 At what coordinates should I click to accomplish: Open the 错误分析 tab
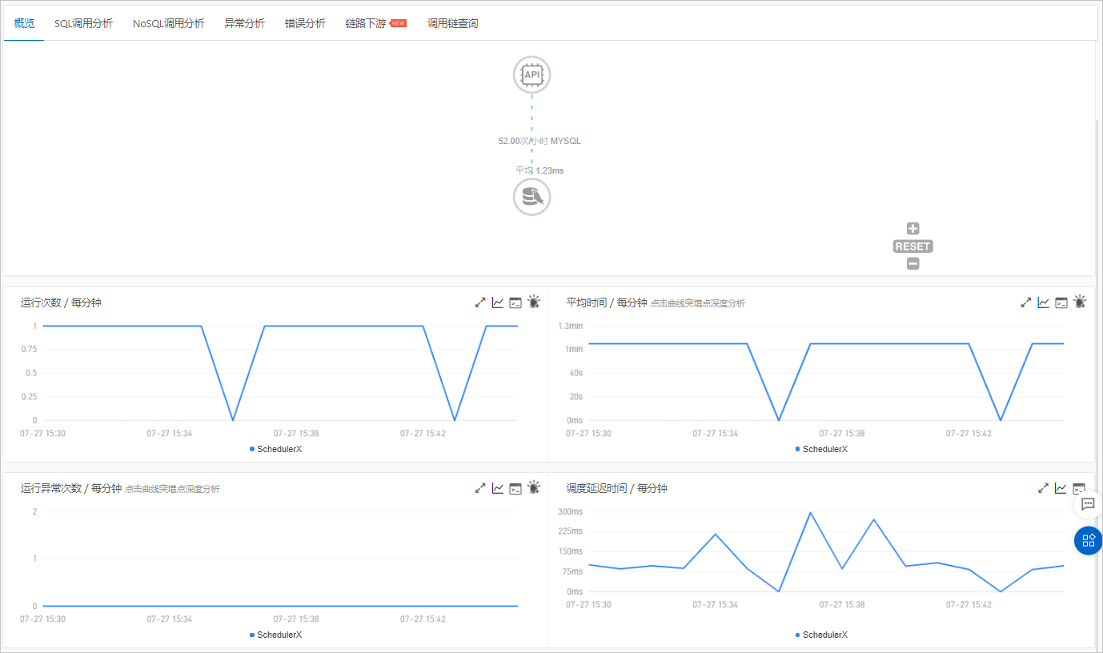pos(305,23)
